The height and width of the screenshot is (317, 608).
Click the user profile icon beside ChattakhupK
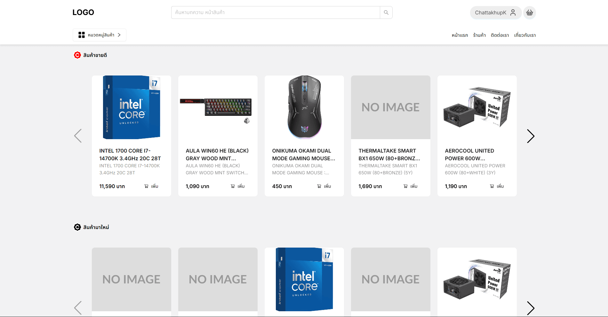click(513, 12)
